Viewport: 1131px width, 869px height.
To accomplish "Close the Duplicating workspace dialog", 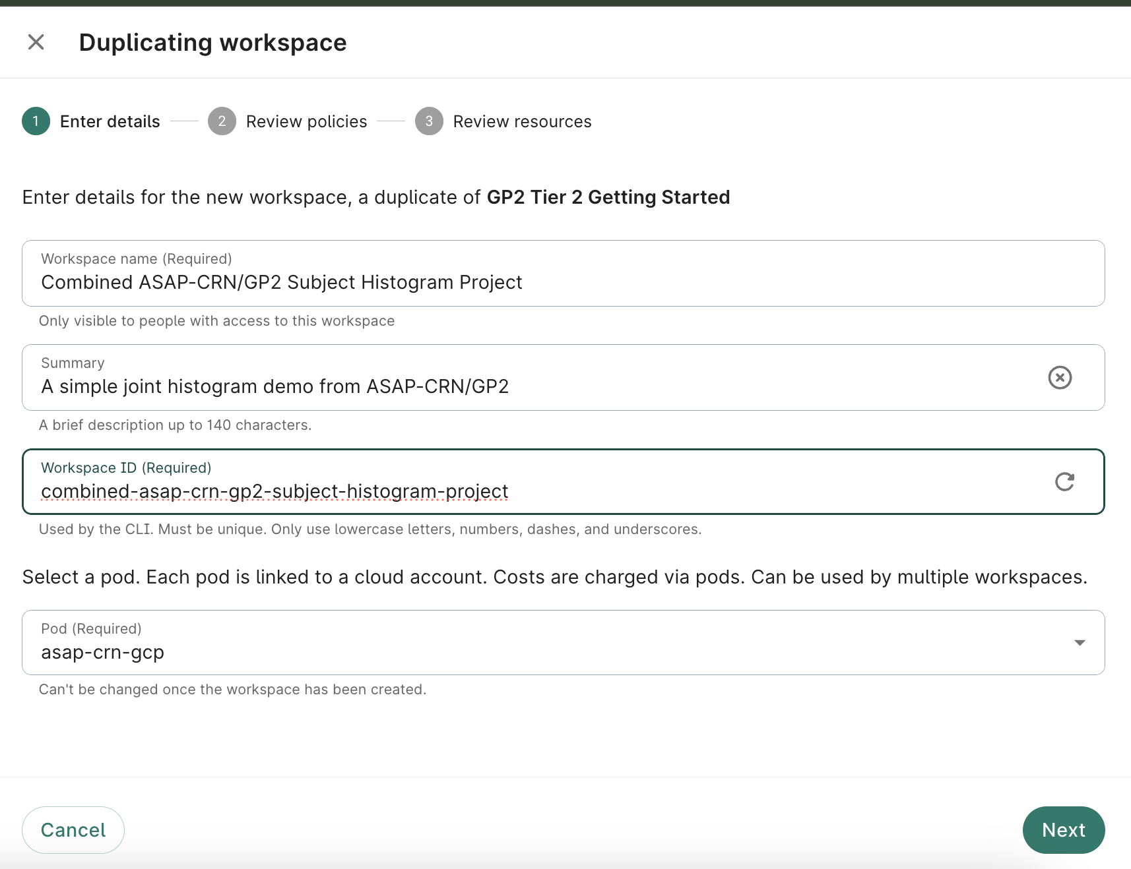I will [x=36, y=42].
